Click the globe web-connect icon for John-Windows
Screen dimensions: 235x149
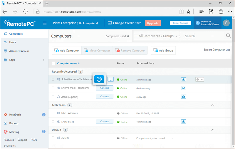click(x=99, y=79)
